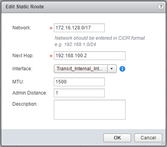Confirm changes with the OK button

[117, 138]
